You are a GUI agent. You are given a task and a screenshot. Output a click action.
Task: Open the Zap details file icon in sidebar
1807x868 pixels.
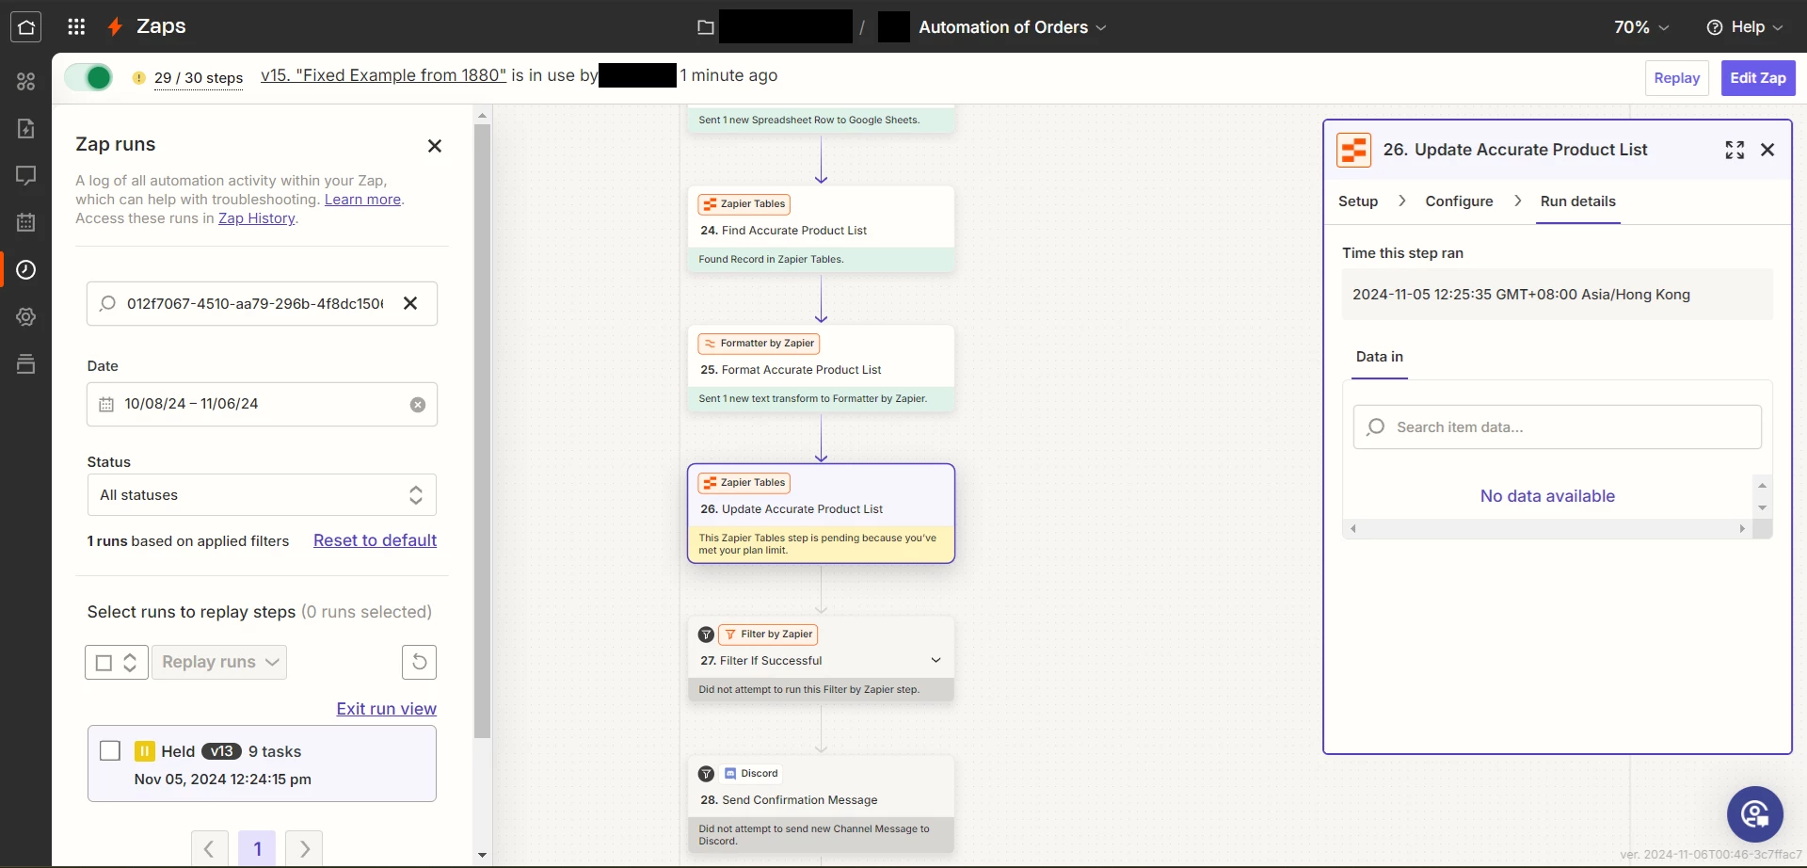[x=26, y=129]
